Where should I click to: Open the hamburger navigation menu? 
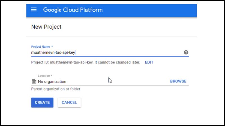tap(34, 10)
